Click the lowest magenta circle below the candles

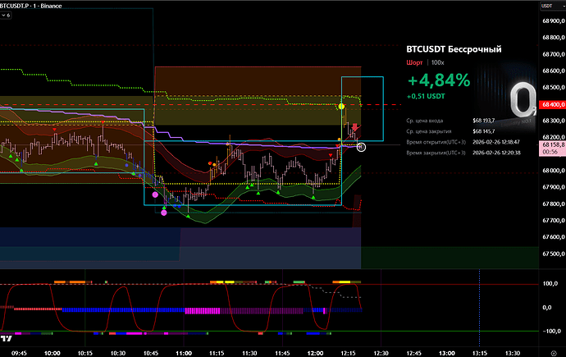pos(164,213)
